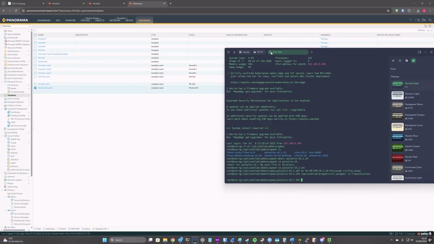
Task: Collapse the Managed Devices tree node
Action: point(3,82)
